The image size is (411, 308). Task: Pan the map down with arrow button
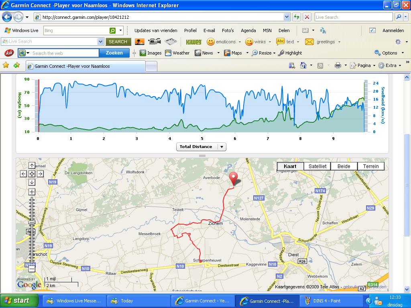click(x=32, y=182)
